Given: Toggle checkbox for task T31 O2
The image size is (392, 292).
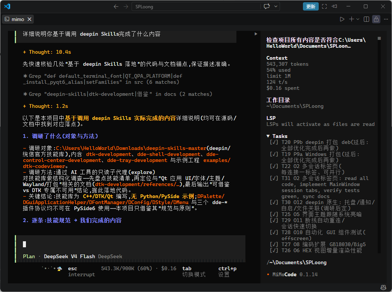Looking at the screenshot, I should tap(274, 178).
